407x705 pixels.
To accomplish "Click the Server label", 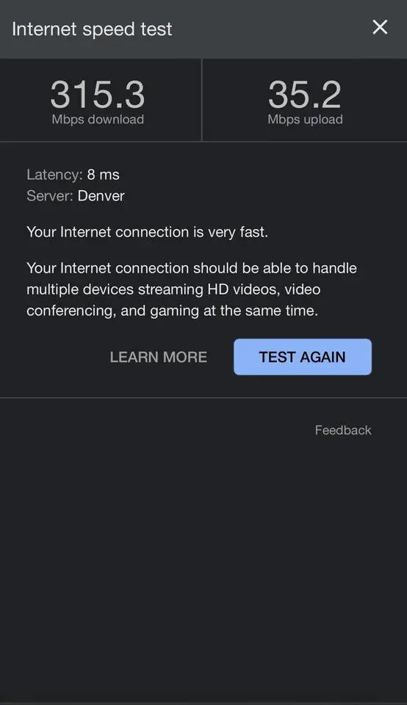I will pyautogui.click(x=49, y=196).
